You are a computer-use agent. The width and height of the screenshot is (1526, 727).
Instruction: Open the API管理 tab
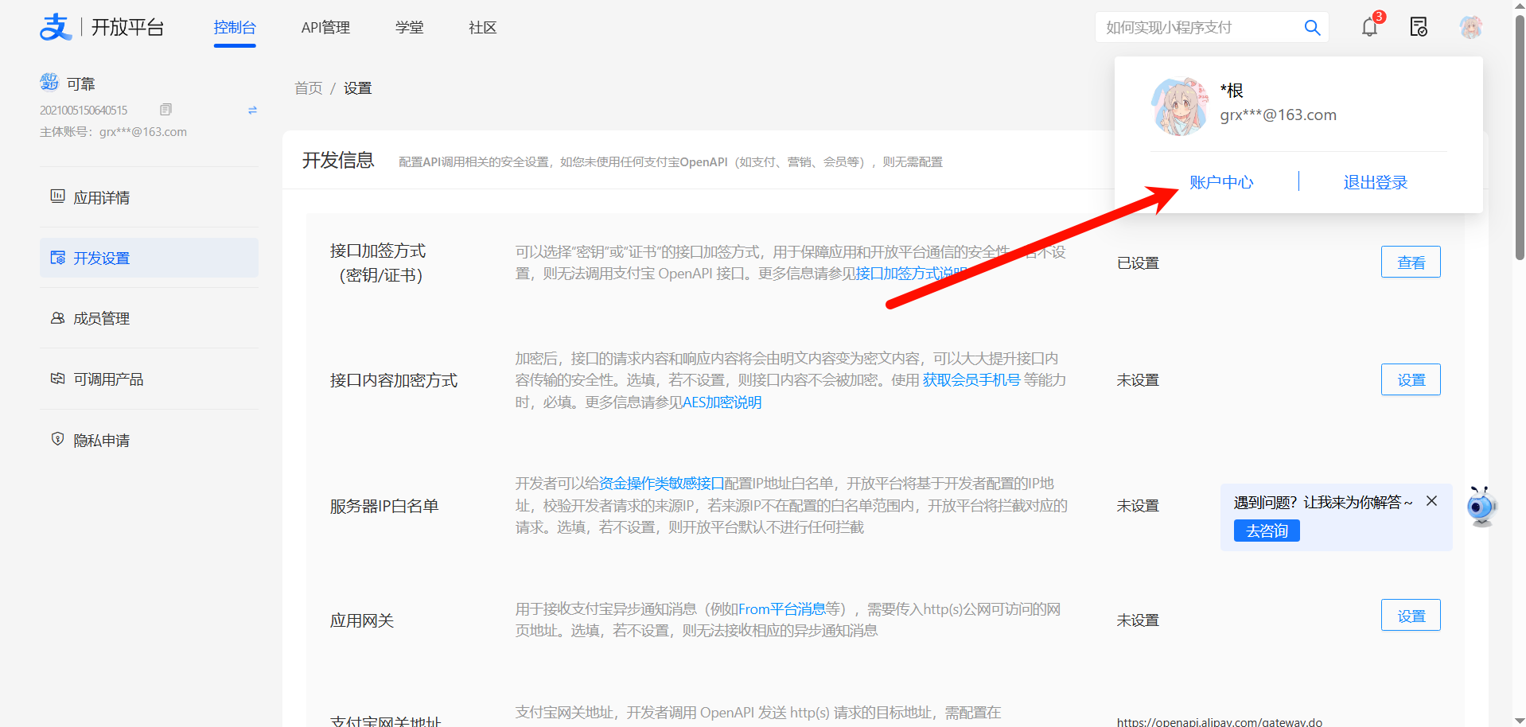pos(325,27)
